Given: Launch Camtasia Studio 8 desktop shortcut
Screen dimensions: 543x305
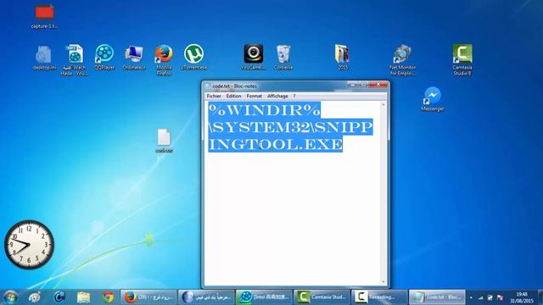Looking at the screenshot, I should tap(462, 60).
